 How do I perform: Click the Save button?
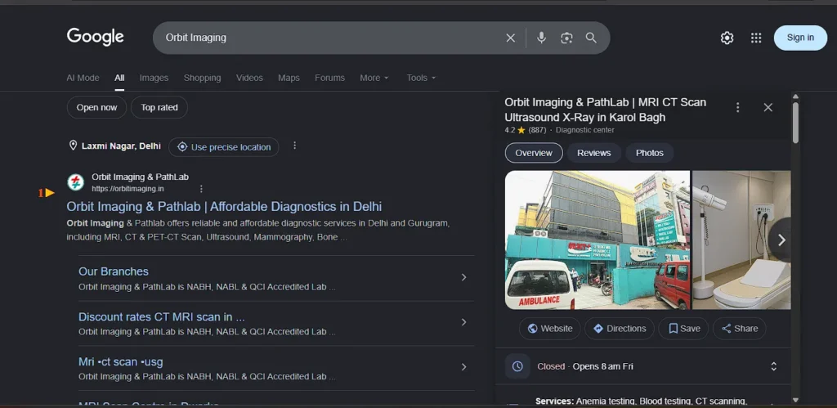[683, 329]
